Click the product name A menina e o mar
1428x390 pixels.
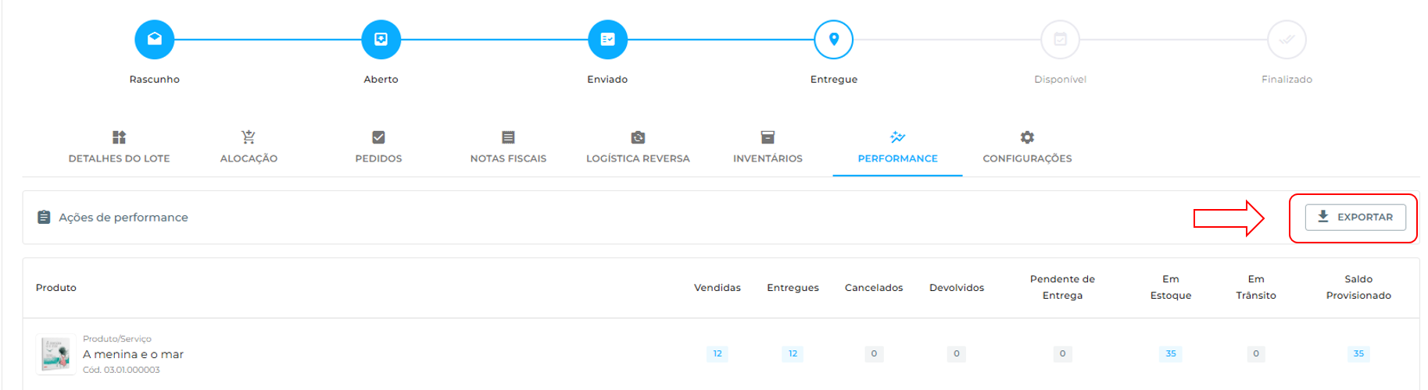(133, 354)
